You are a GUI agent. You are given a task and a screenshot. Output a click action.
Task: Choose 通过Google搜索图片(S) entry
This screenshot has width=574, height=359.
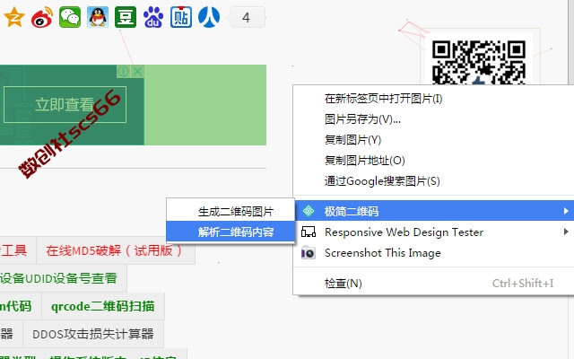(x=433, y=181)
